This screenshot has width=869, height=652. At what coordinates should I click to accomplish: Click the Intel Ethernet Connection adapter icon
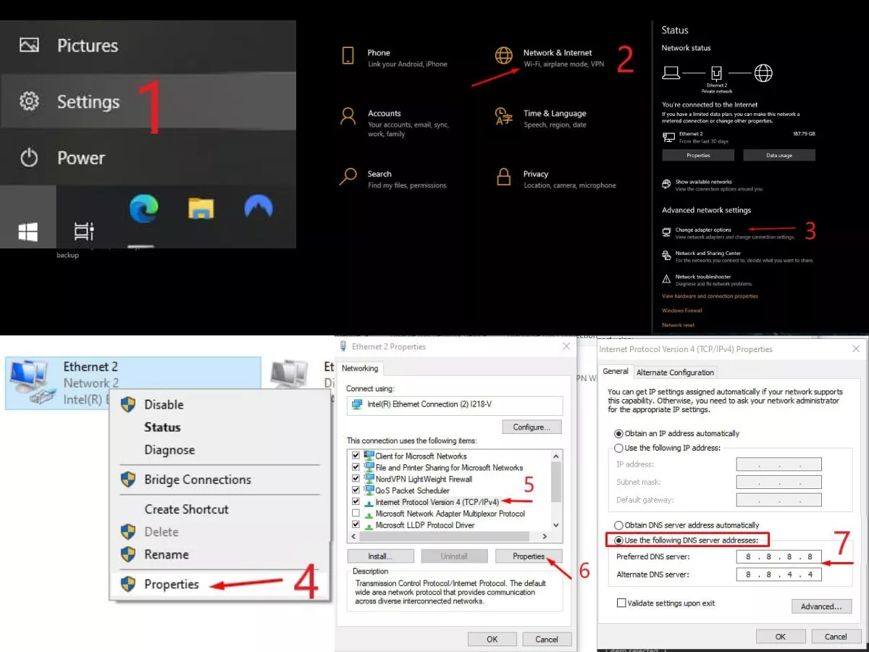coord(357,404)
